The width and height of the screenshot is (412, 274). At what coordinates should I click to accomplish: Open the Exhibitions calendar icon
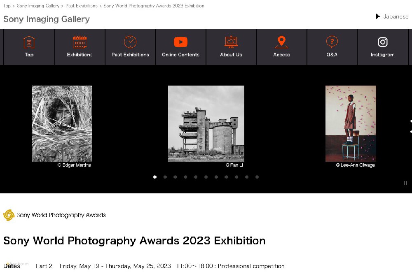point(80,42)
